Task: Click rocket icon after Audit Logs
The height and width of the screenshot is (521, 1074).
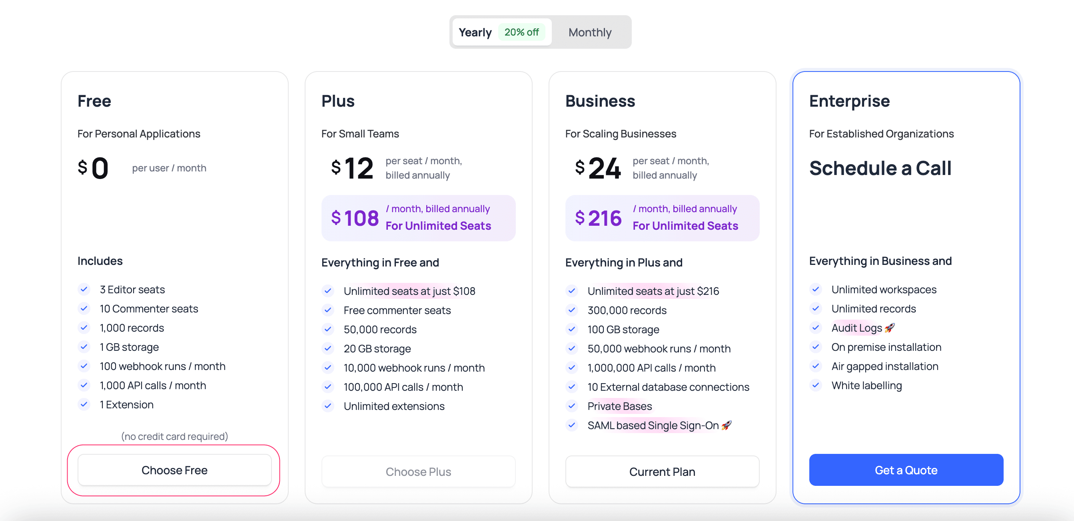Action: [890, 328]
